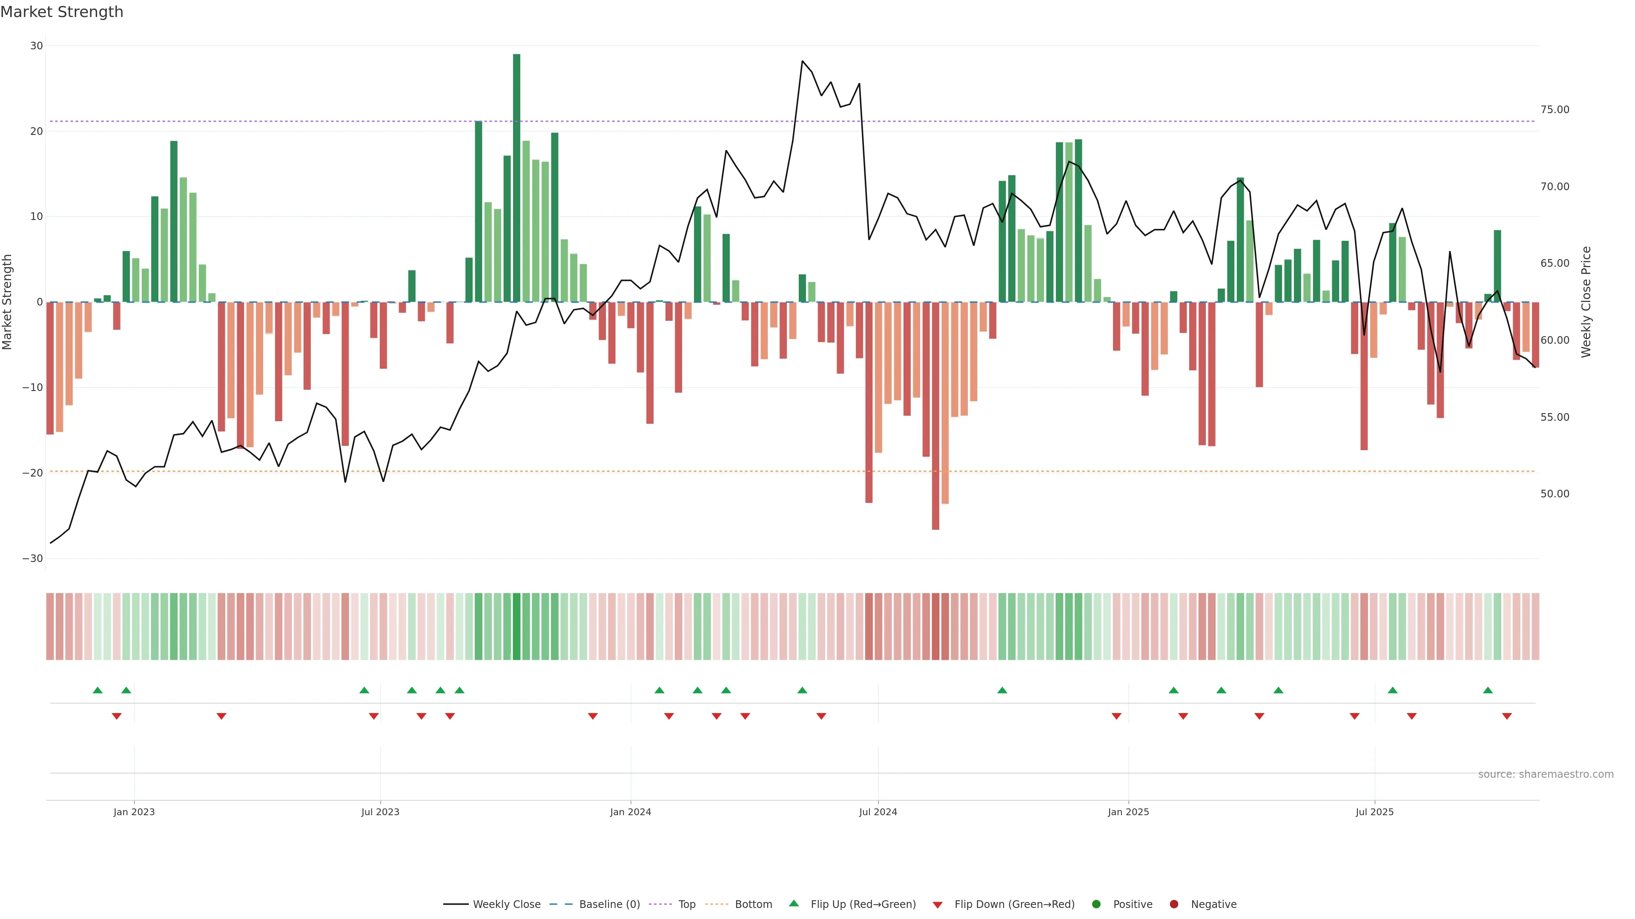
Task: Click the tallest dark green bar near 29
Action: 516,177
